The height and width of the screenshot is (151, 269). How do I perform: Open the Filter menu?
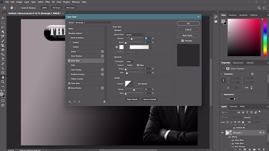pyautogui.click(x=48, y=2)
